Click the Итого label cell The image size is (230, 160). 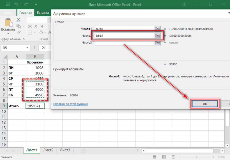click(x=17, y=106)
